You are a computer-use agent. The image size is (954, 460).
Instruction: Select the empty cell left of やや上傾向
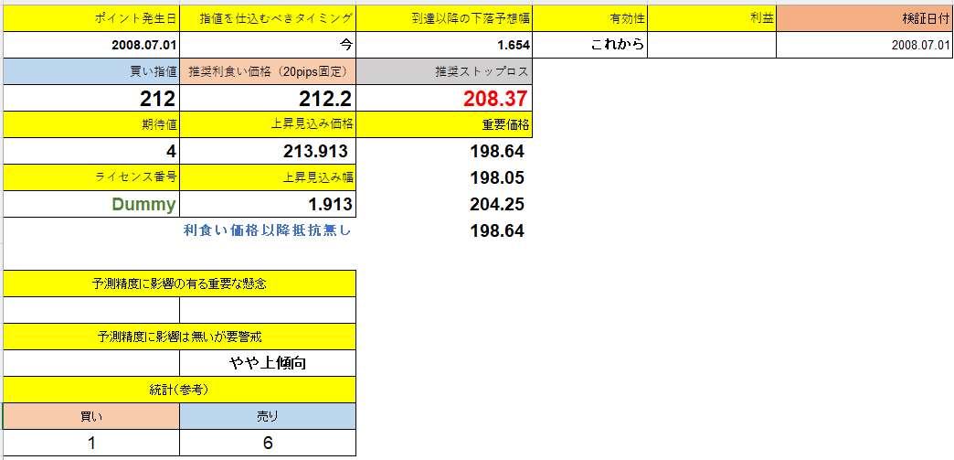point(91,363)
